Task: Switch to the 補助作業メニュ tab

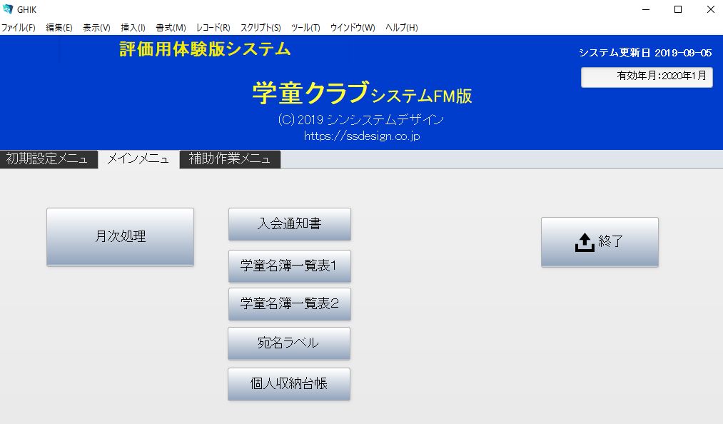Action: click(x=230, y=159)
